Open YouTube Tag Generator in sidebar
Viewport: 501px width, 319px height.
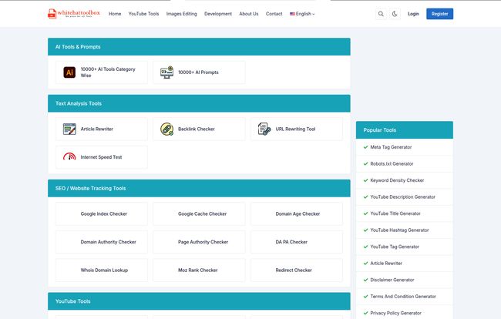coord(395,247)
